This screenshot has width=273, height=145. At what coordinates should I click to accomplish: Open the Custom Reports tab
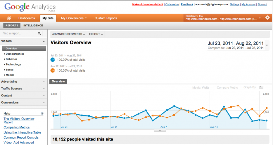click(x=106, y=18)
